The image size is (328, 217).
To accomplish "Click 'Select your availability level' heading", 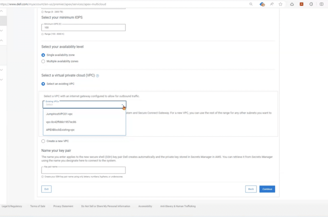I will tap(62, 47).
